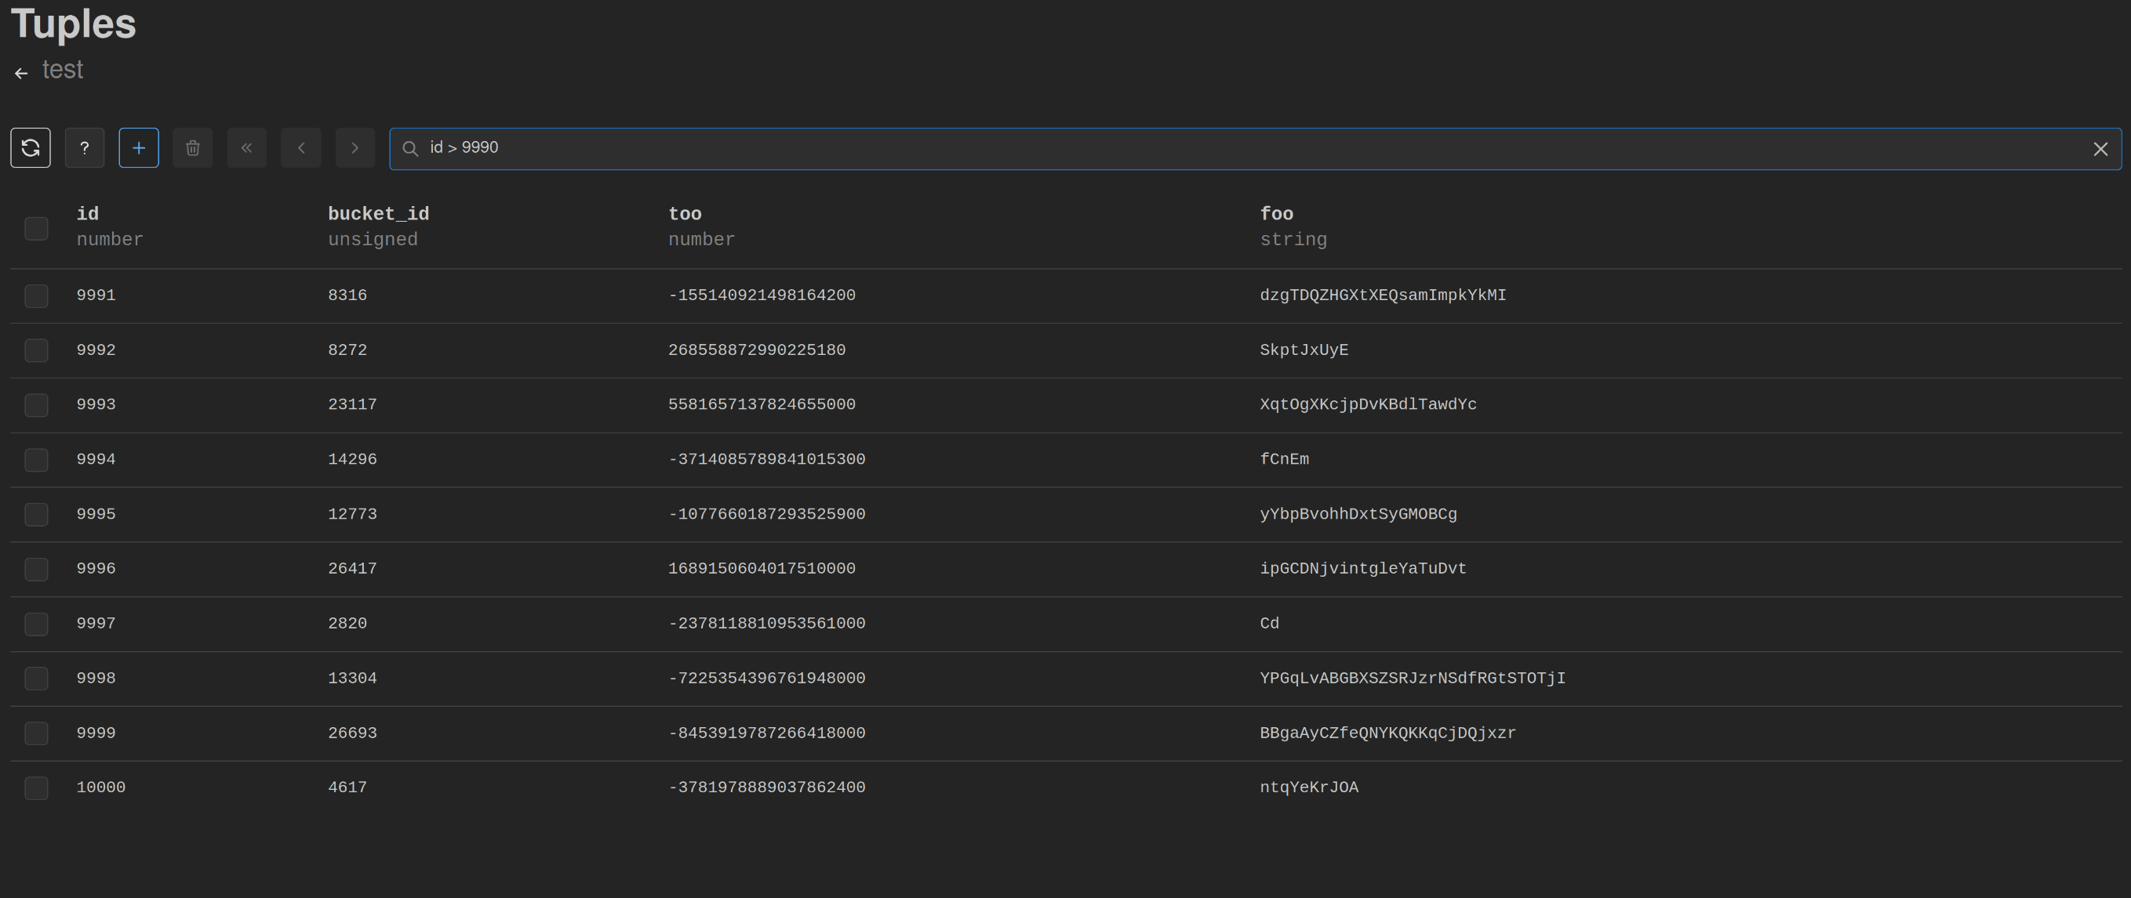The image size is (2131, 898).
Task: Check the row with id 9999
Action: tap(36, 733)
